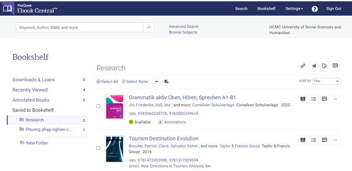Open more options for Grammatik aktiv
This screenshot has height=171, width=352.
pyautogui.click(x=335, y=99)
